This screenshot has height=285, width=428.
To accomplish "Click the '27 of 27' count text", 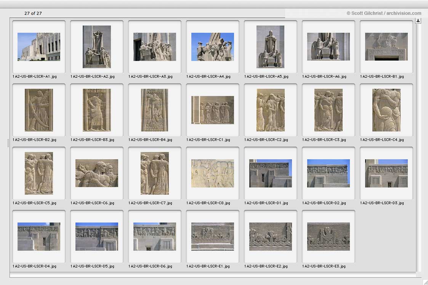I will click(x=33, y=13).
